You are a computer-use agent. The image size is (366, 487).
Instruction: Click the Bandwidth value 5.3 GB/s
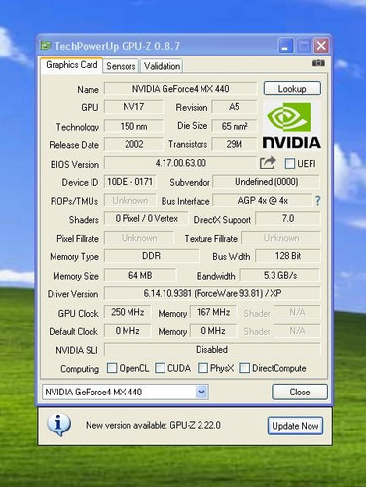(x=280, y=275)
